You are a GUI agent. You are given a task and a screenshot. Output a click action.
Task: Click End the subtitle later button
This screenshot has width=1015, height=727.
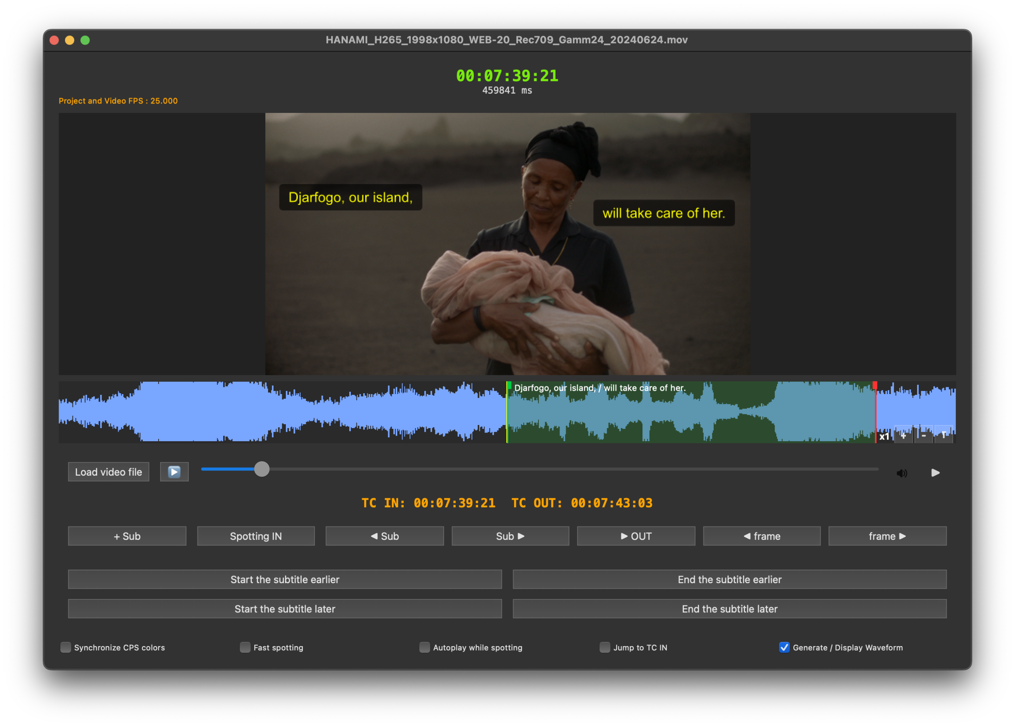click(x=730, y=608)
